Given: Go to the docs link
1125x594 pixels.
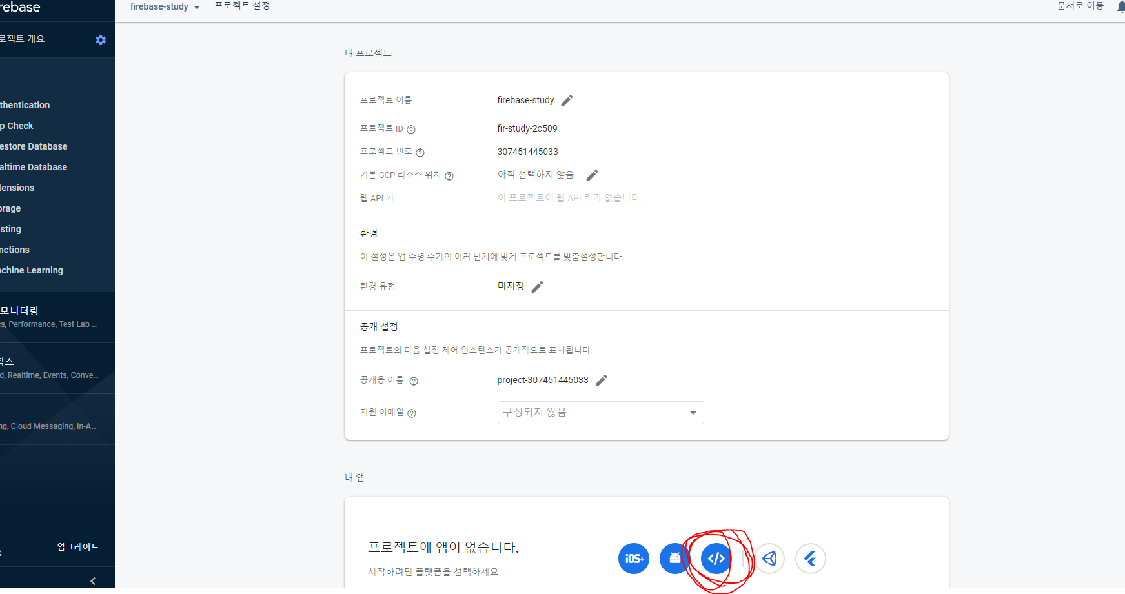Looking at the screenshot, I should 1080,6.
